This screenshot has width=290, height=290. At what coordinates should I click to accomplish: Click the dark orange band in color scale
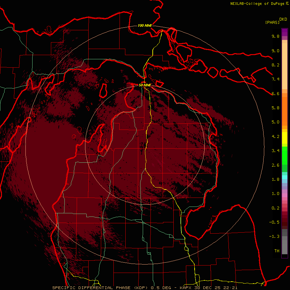click(x=285, y=111)
